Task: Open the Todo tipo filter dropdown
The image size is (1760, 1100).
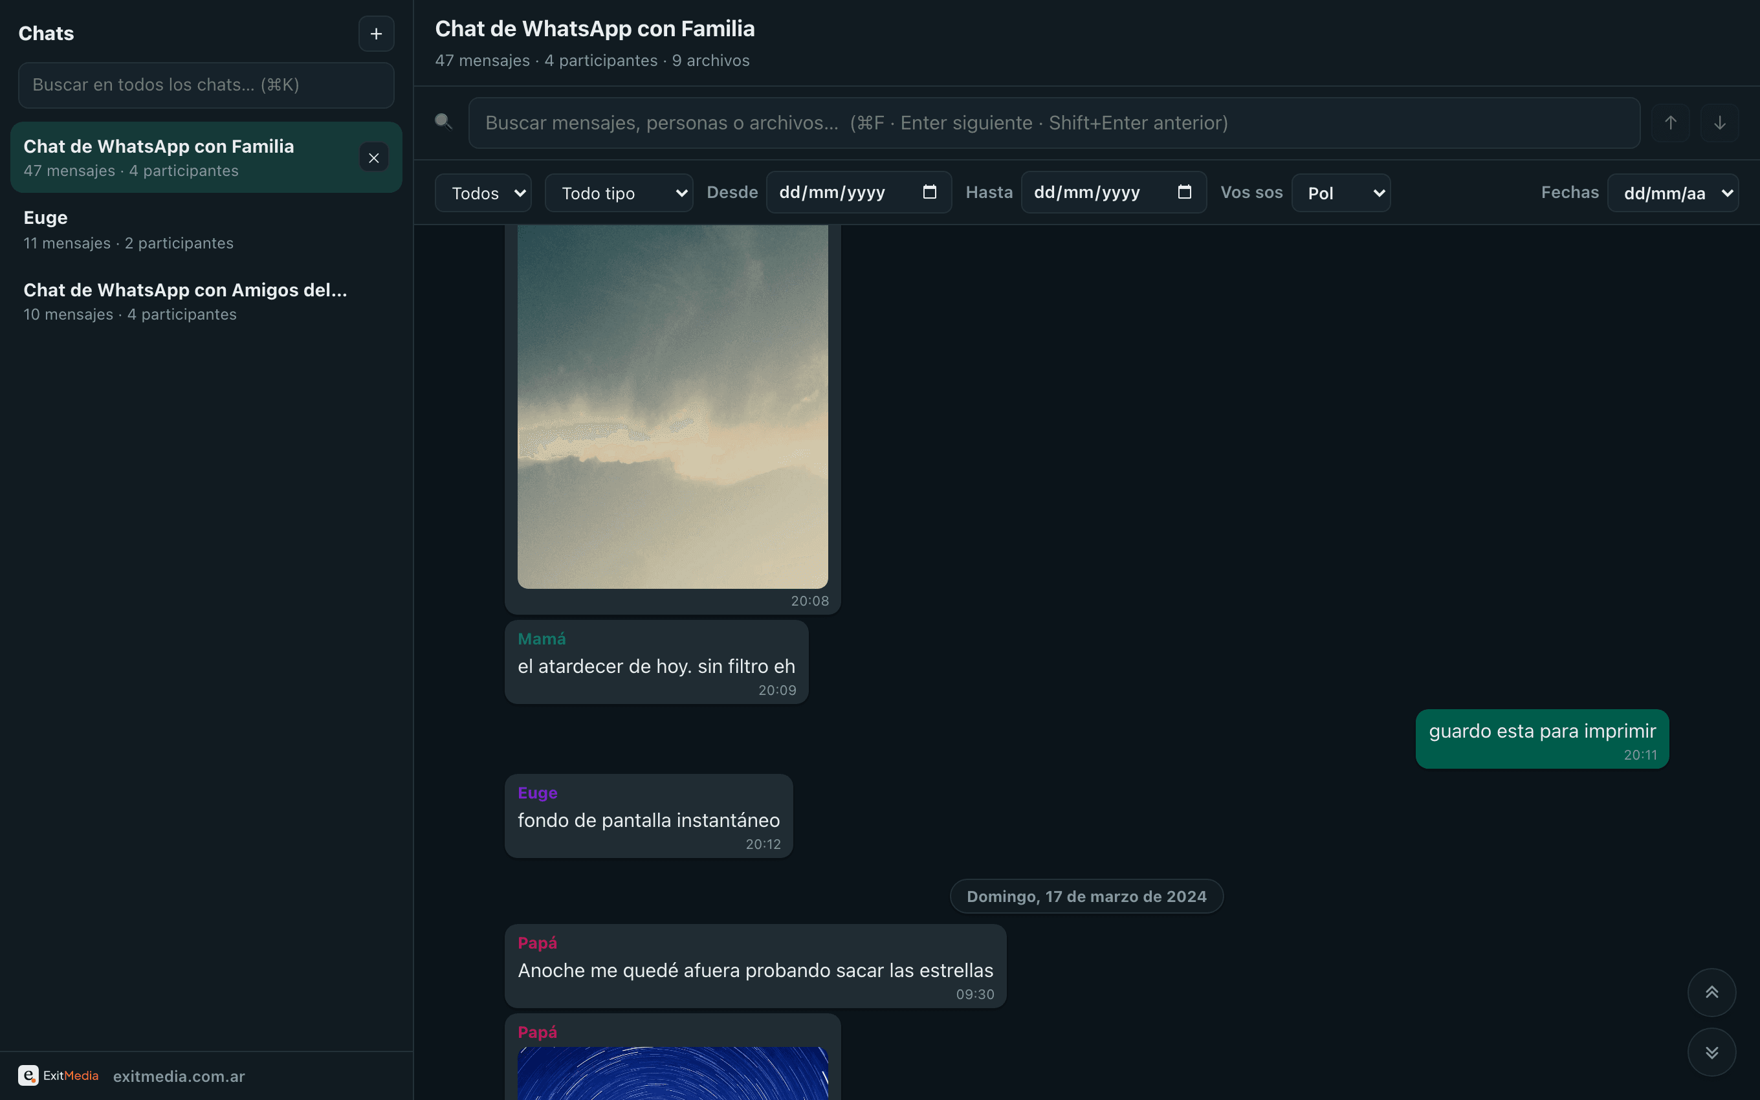Action: 619,193
